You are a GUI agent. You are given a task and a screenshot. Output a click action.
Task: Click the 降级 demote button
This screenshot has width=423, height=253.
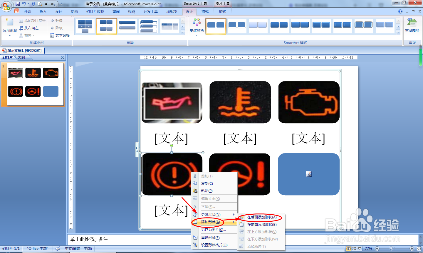56,28
